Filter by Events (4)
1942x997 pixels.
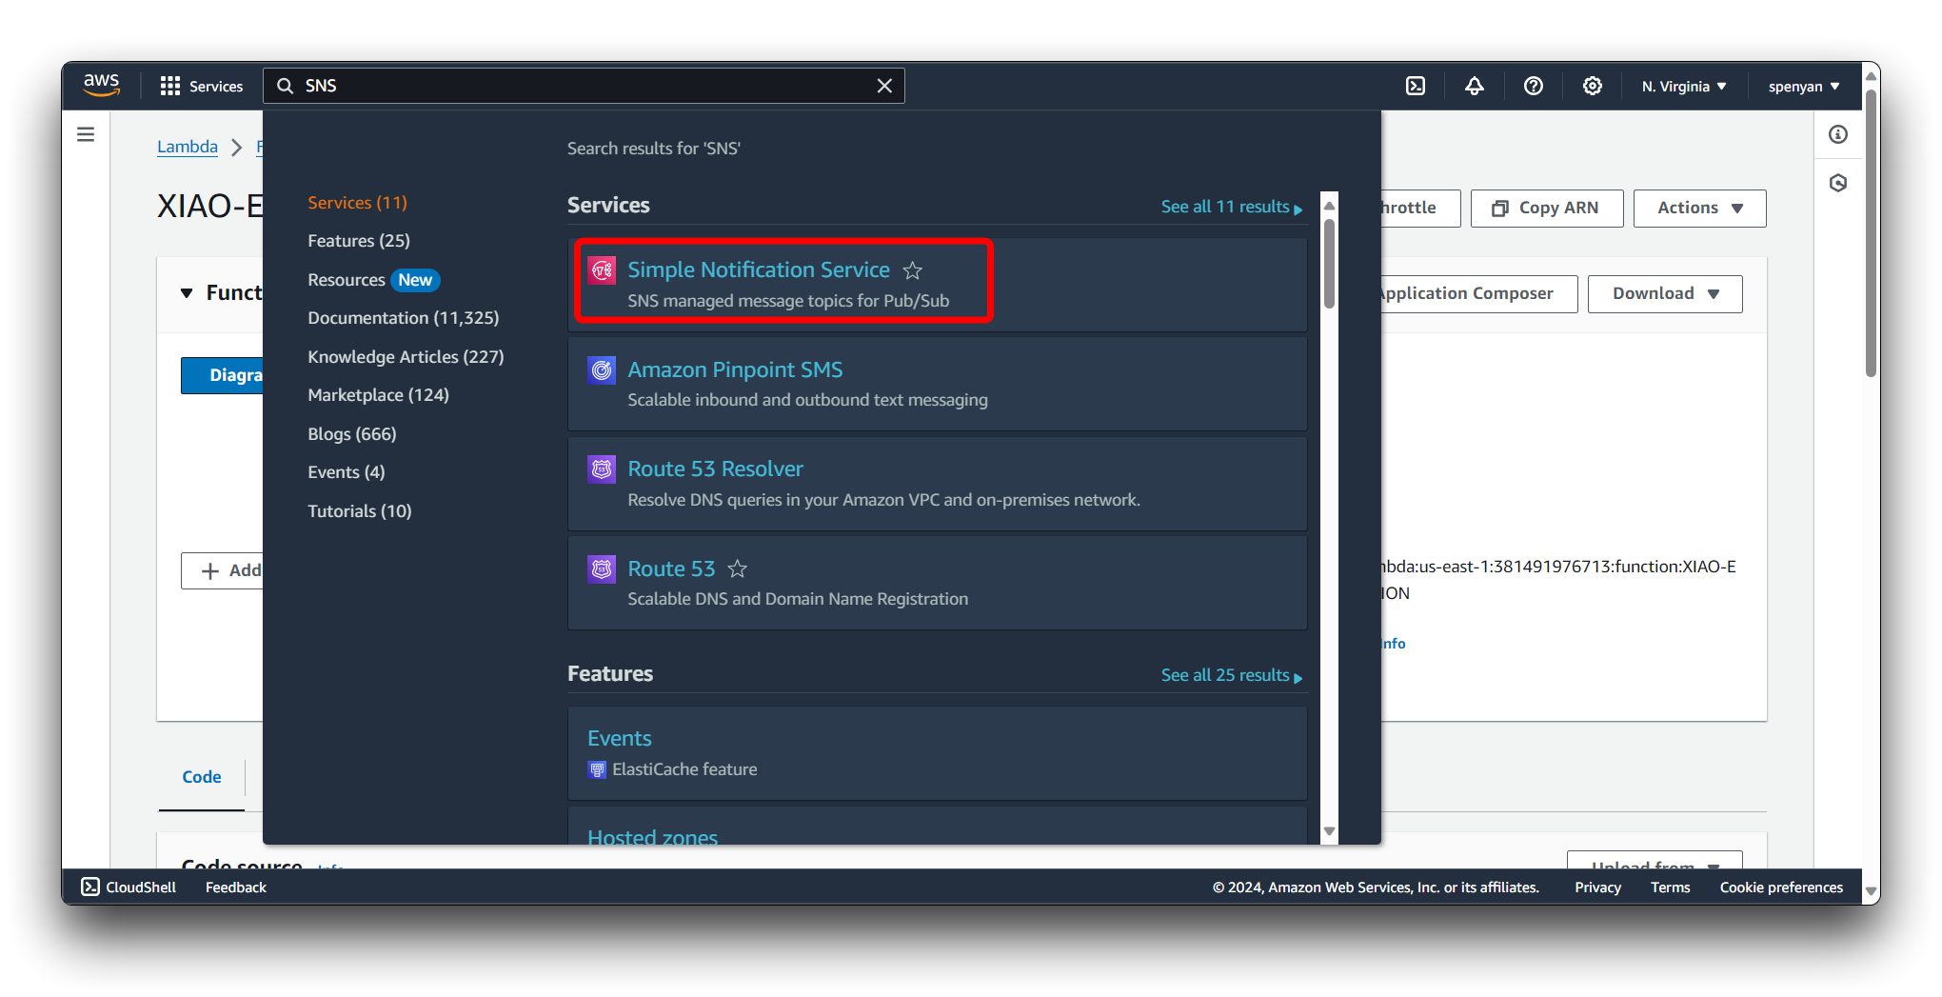pyautogui.click(x=346, y=472)
